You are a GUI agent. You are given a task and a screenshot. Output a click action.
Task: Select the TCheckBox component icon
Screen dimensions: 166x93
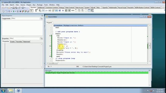(x=60, y=11)
